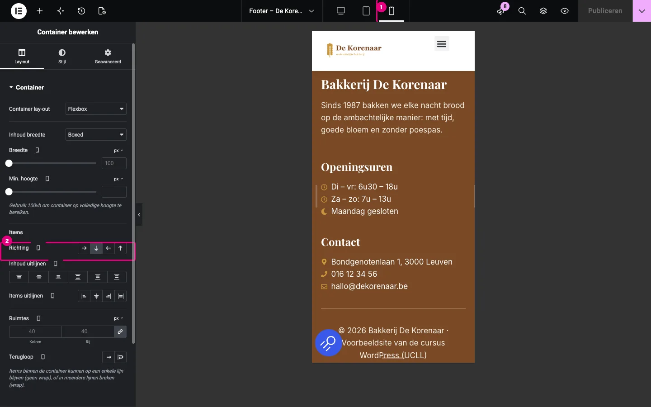Click responsive device icon next to Breedte
The width and height of the screenshot is (651, 407).
pyautogui.click(x=38, y=150)
